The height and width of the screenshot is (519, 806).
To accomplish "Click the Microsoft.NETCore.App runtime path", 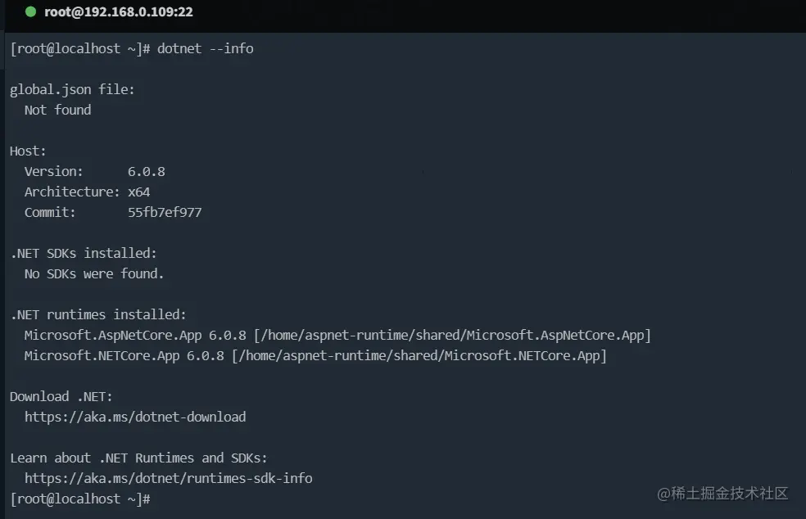I will coord(419,355).
